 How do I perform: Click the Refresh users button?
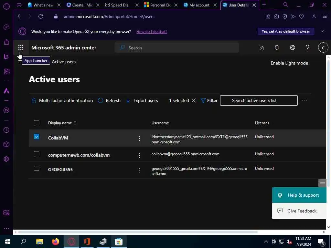coord(109,101)
